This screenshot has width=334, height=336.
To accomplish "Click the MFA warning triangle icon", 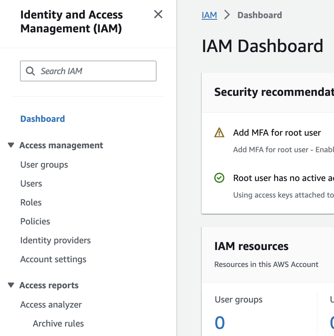I will click(x=219, y=133).
